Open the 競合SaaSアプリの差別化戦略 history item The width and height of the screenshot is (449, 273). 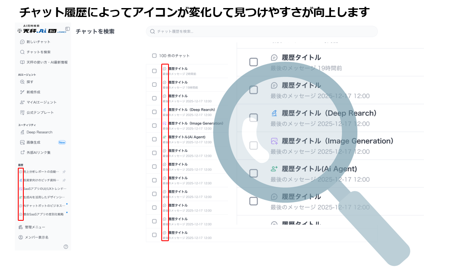click(x=44, y=214)
